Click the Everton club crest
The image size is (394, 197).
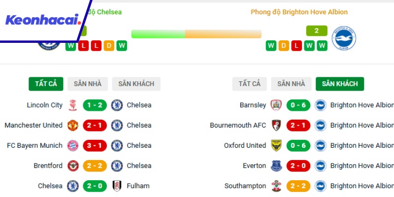[x=276, y=165]
